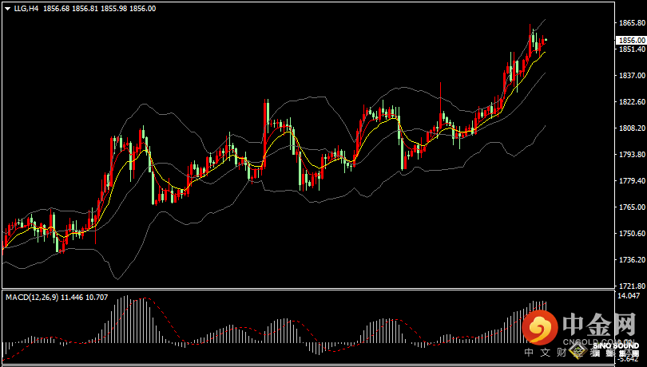Click the 1721.80 price axis label
The width and height of the screenshot is (647, 367).
631,286
